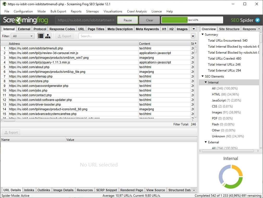Open the Sitemaps menu

coord(92,11)
